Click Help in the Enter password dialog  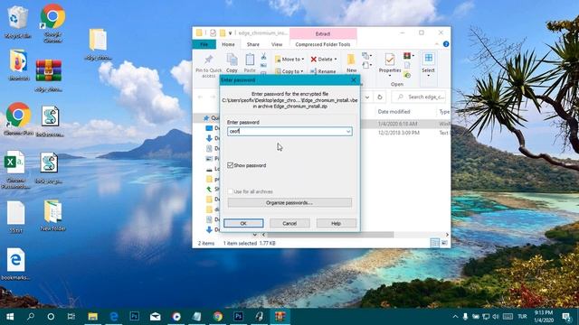coord(336,223)
